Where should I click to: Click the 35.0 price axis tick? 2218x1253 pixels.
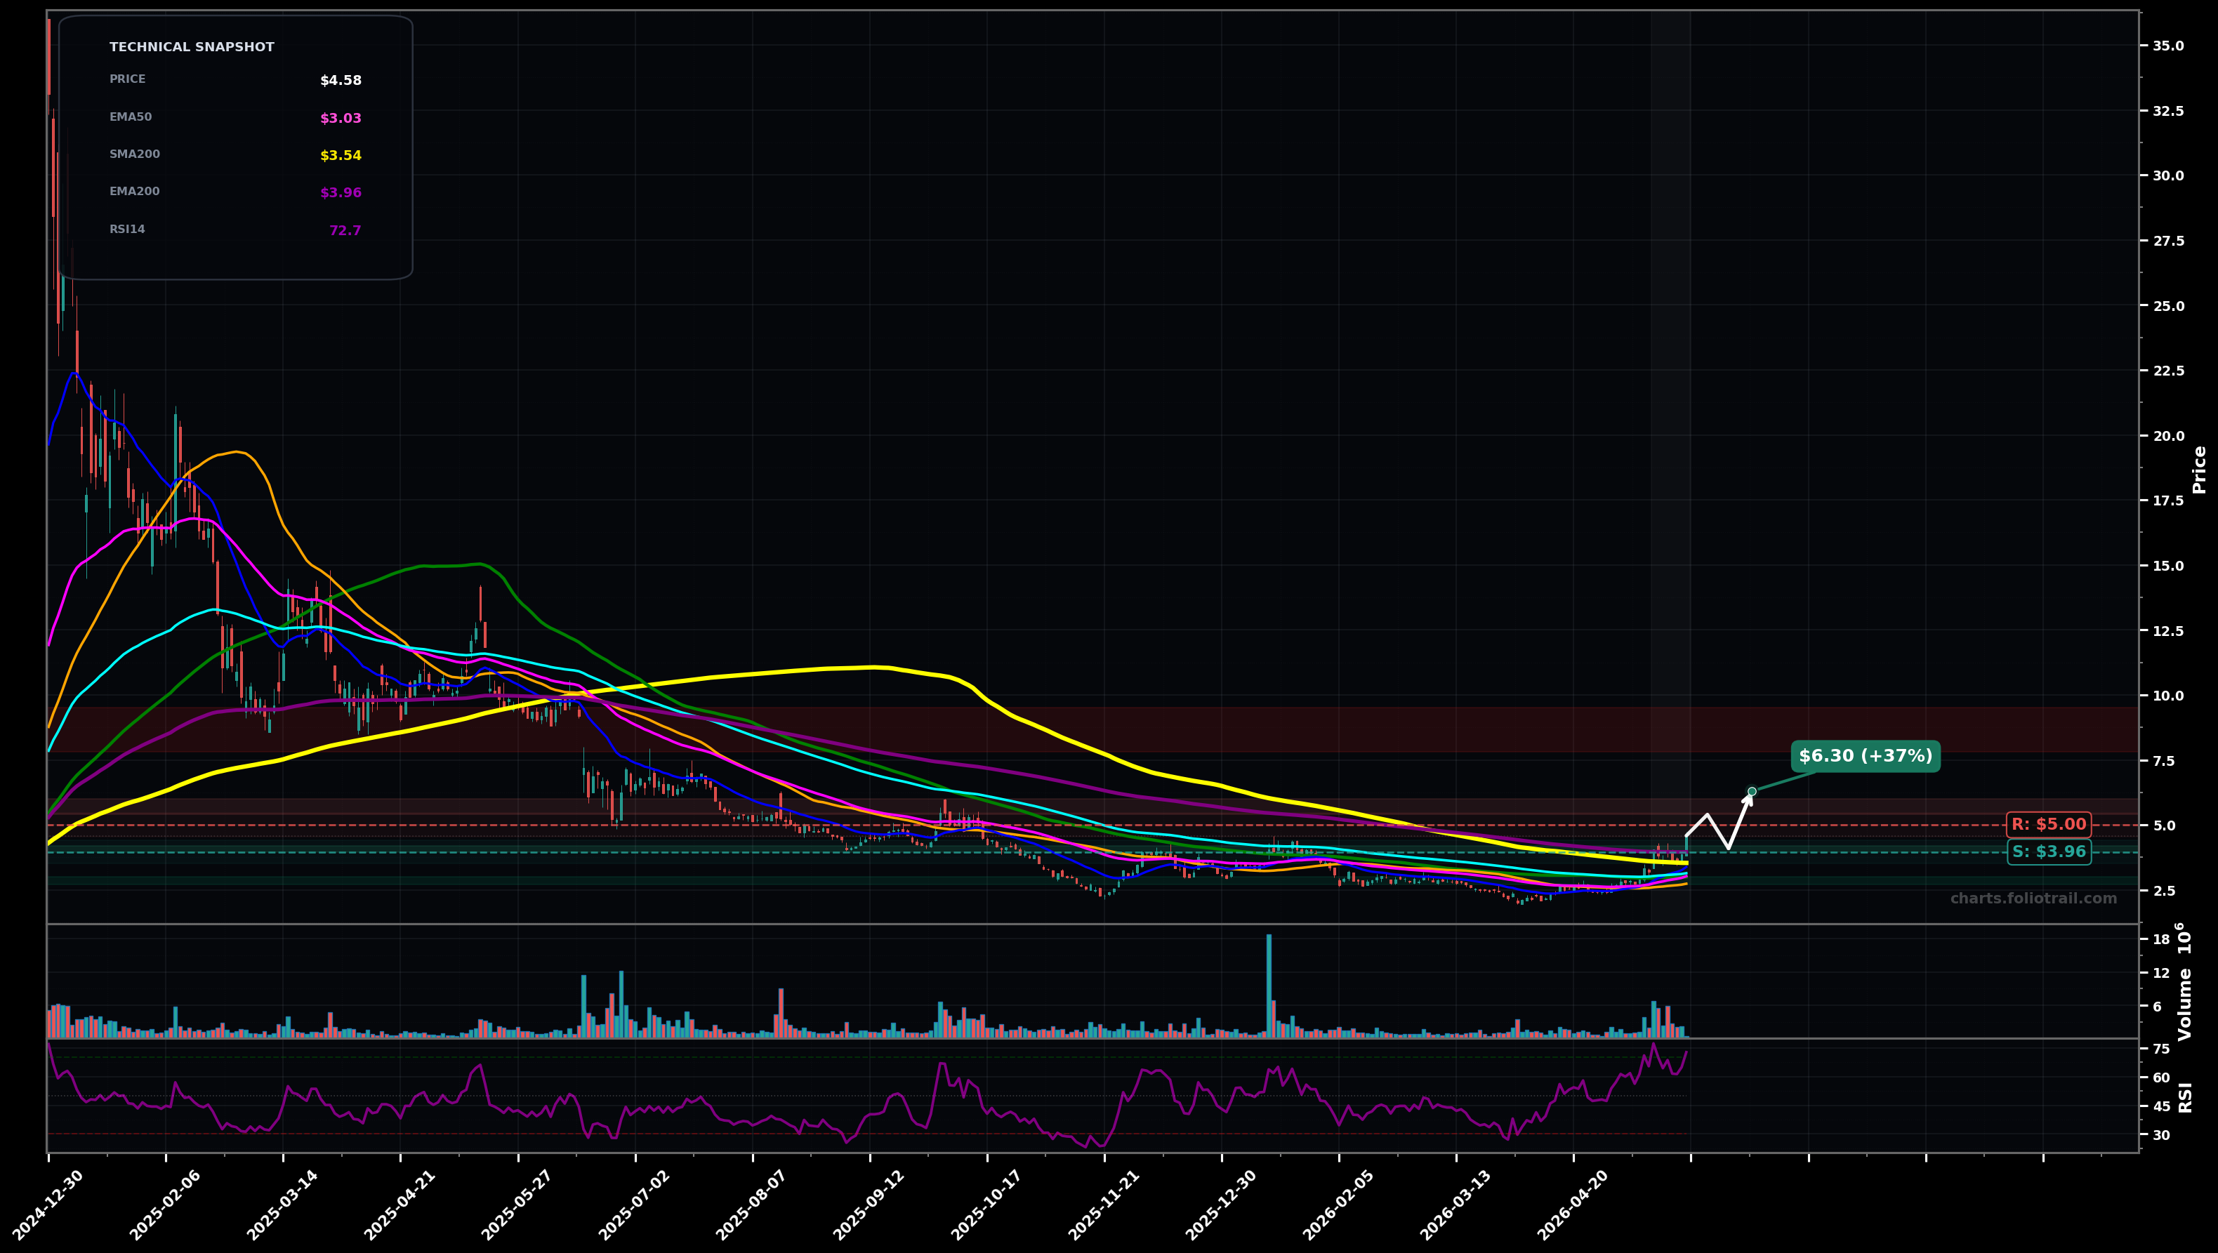tap(2168, 46)
